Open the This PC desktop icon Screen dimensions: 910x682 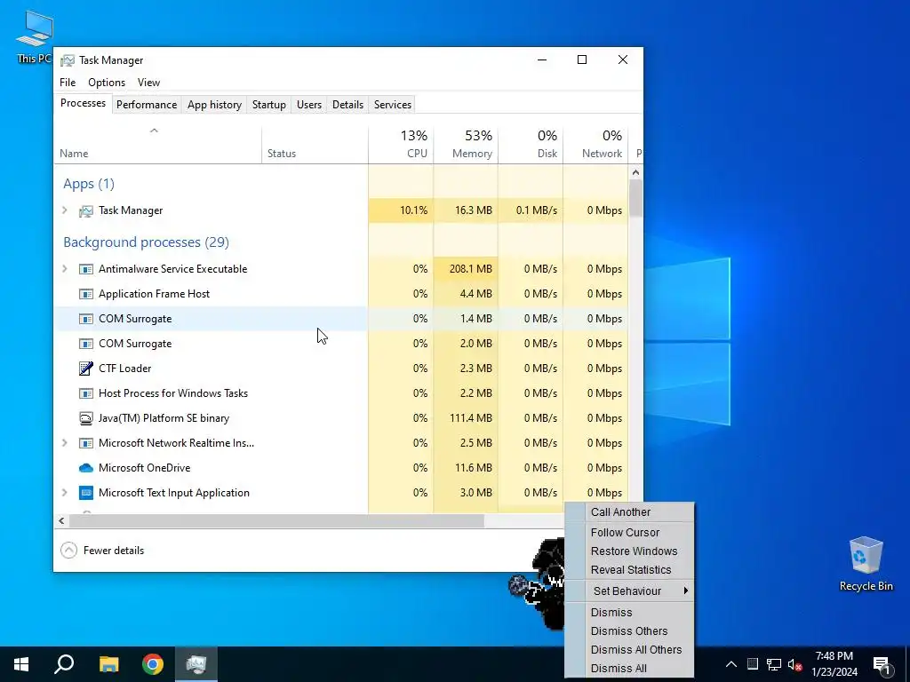coord(35,36)
